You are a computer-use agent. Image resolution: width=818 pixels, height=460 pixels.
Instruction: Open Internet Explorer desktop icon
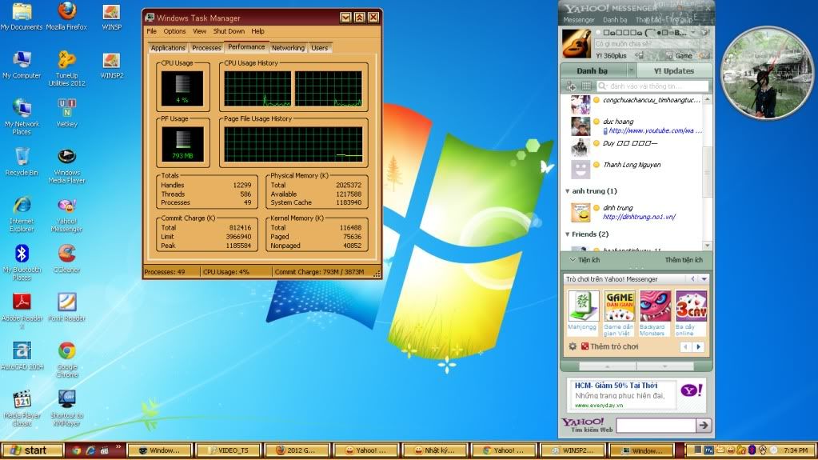point(22,214)
